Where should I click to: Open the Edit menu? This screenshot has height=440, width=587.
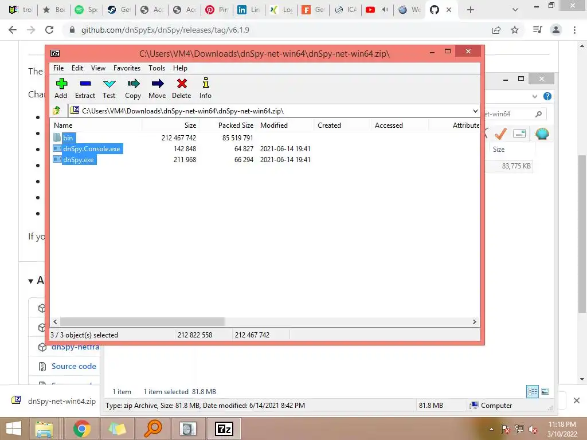77,68
